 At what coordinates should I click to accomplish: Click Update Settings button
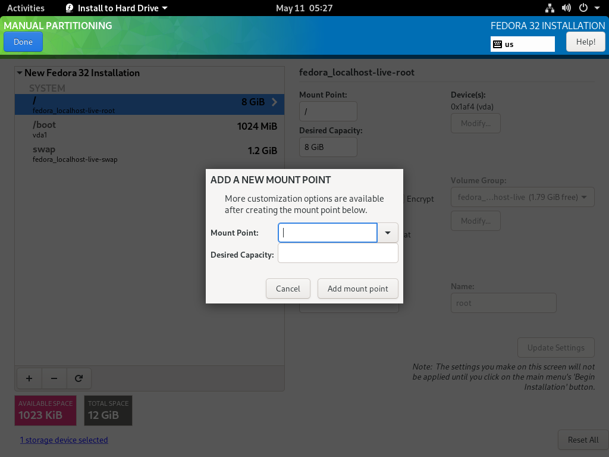(x=556, y=348)
